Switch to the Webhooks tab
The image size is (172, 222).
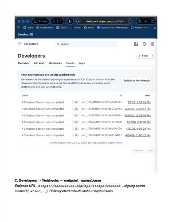55,63
